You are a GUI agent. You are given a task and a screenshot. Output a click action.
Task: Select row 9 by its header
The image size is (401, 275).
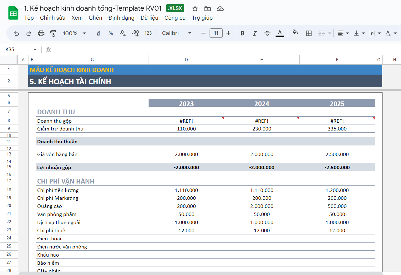click(x=9, y=129)
